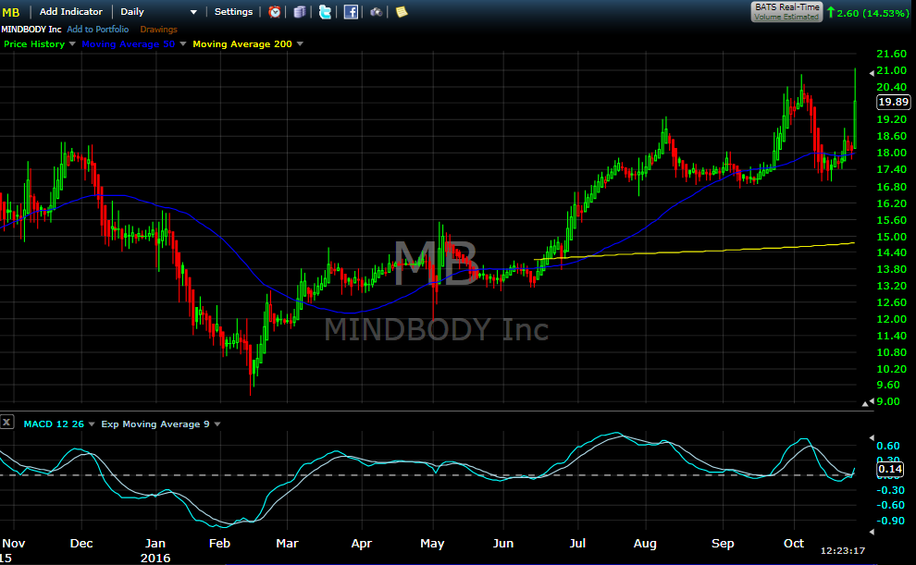Share chart via Twitter icon
Viewport: 916px width, 565px height.
[x=325, y=12]
